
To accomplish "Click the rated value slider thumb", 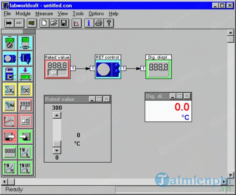I will pyautogui.click(x=57, y=144).
